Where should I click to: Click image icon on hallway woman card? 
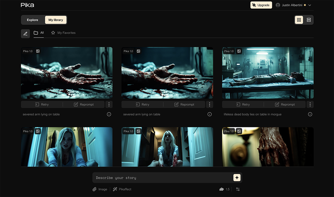(139, 131)
